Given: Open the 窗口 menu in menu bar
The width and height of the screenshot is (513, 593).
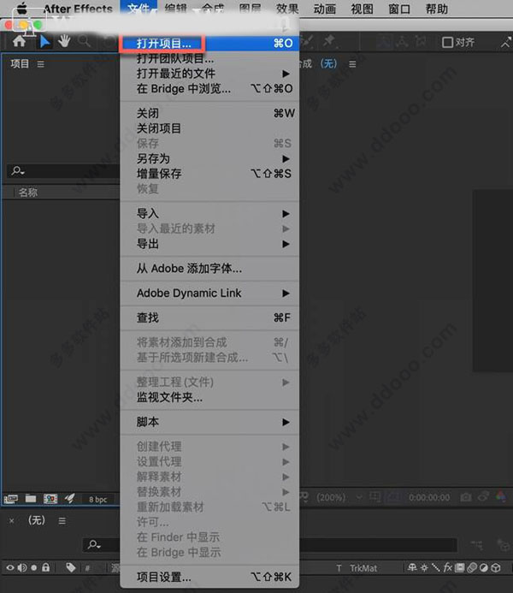Looking at the screenshot, I should coord(399,9).
